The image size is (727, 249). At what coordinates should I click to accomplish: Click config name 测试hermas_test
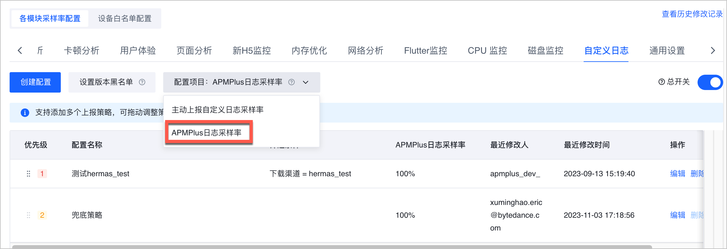pyautogui.click(x=100, y=174)
